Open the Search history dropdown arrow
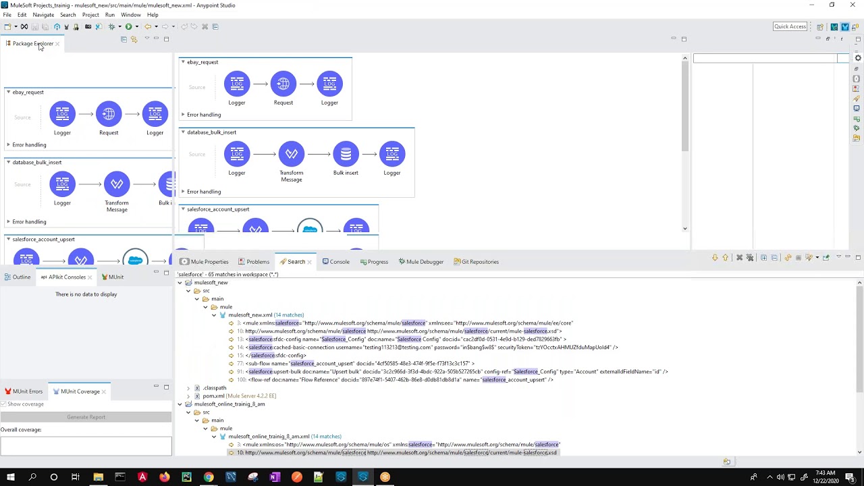This screenshot has width=864, height=486. pos(817,257)
